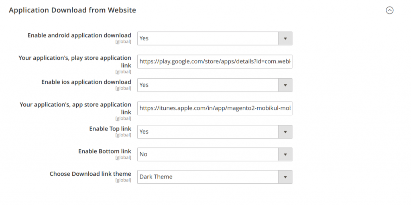This screenshot has height=205, width=411.
Task: Click the Application Download from Website heading
Action: pos(72,10)
